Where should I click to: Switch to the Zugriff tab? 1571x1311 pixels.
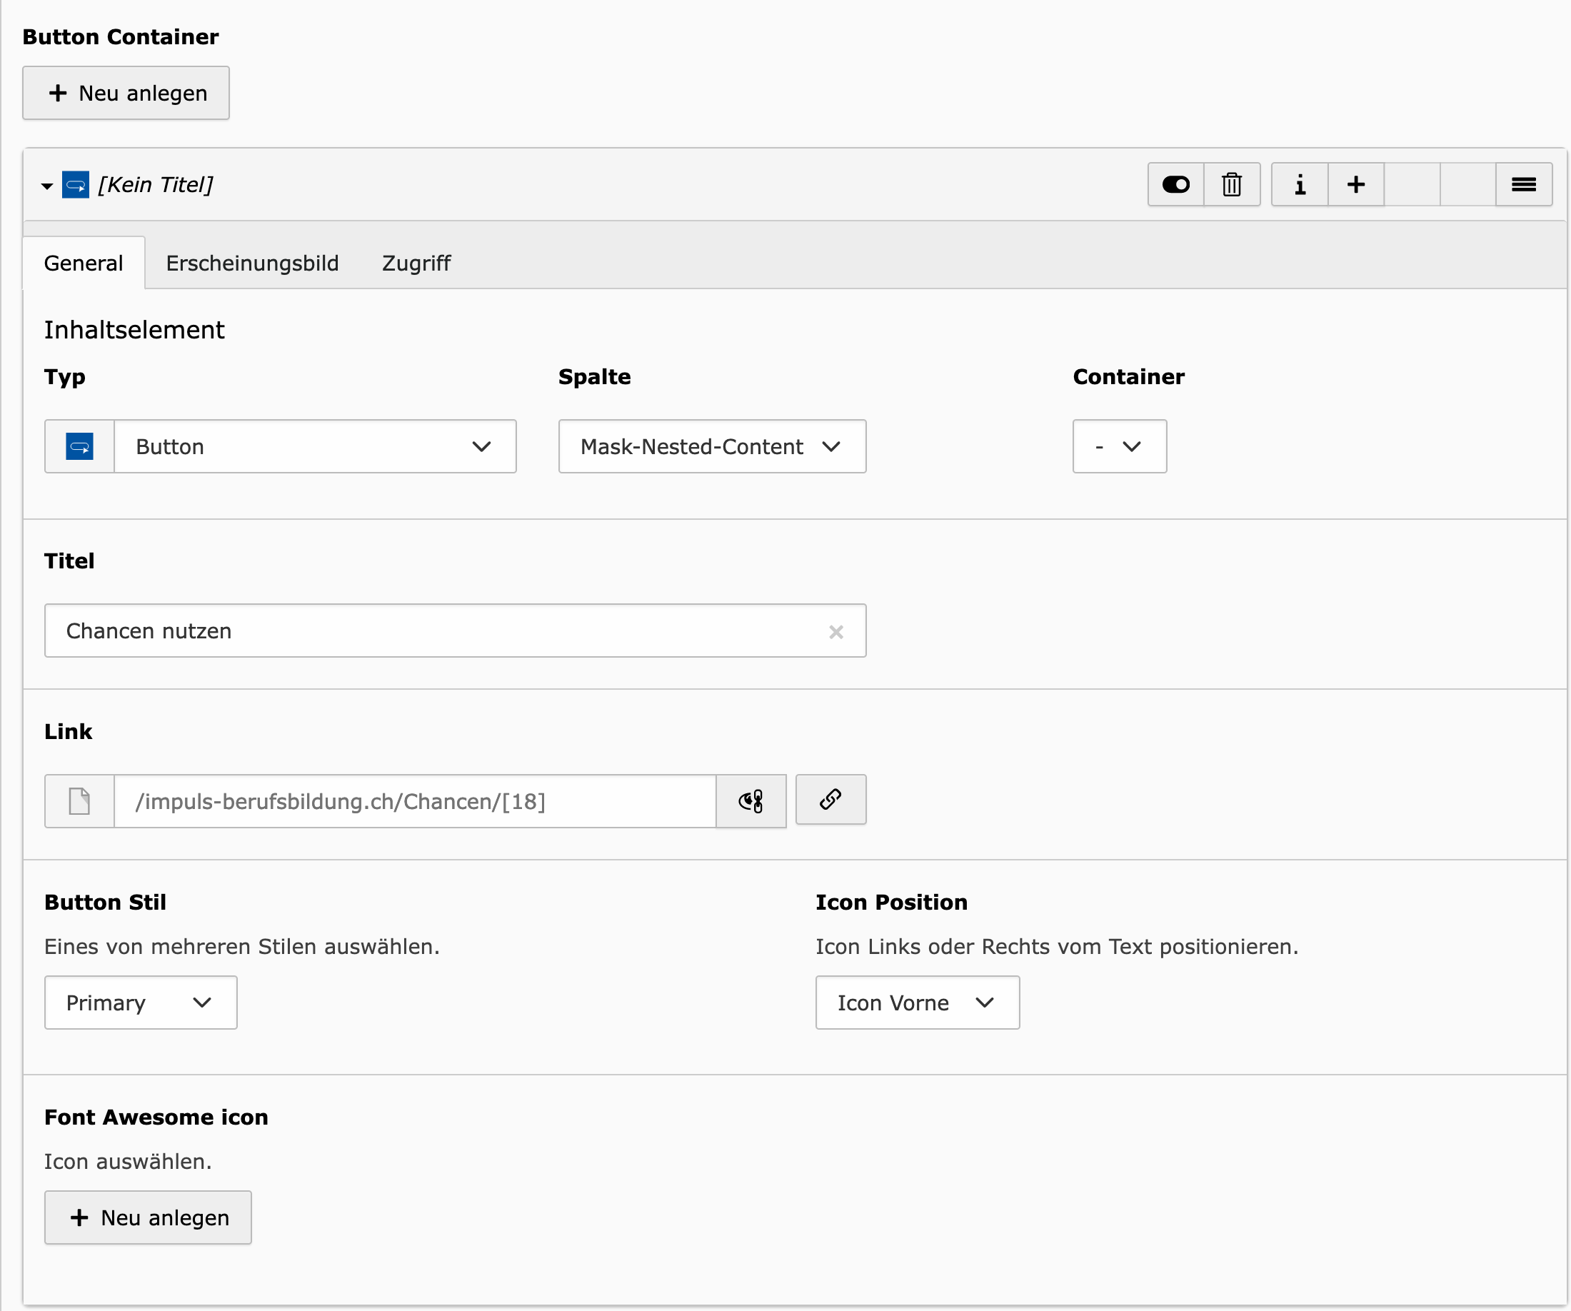pyautogui.click(x=416, y=263)
